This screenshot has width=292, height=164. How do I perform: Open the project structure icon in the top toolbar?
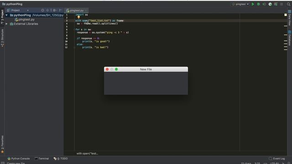click(x=276, y=4)
